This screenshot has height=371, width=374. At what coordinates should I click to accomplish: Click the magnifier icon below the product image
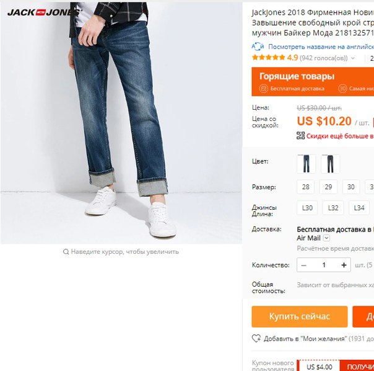coord(66,252)
